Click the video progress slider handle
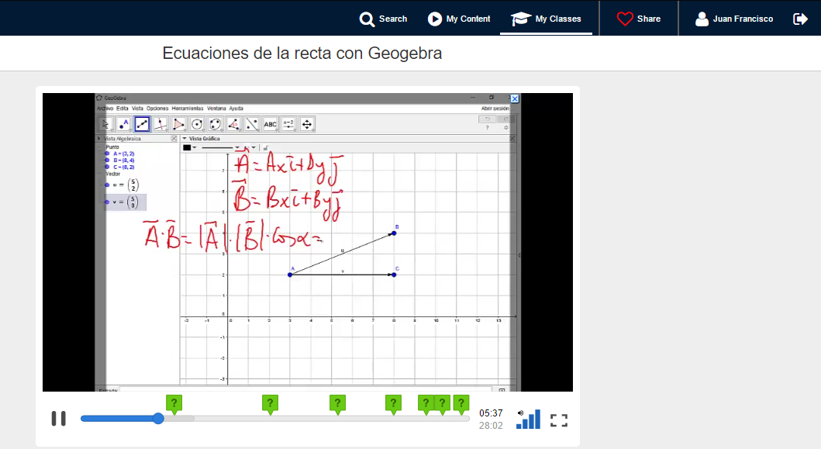This screenshot has width=821, height=449. (158, 418)
